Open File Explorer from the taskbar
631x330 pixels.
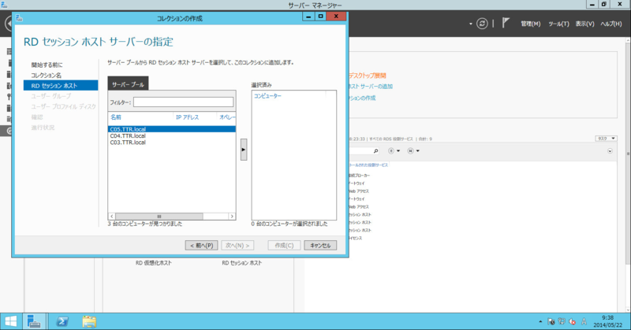coord(89,321)
